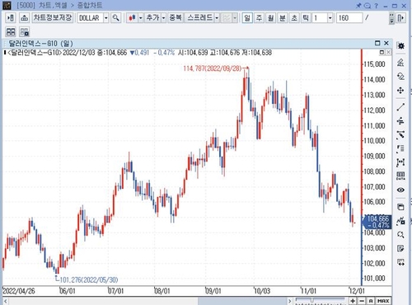412x305 pixels.
Task: Open dropdown arrow next to 추가
Action: 163,18
